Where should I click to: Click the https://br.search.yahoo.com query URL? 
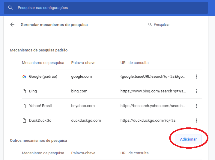(153, 106)
